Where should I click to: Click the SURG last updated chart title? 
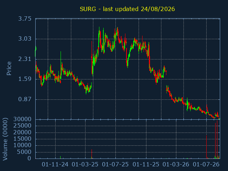tap(127, 9)
